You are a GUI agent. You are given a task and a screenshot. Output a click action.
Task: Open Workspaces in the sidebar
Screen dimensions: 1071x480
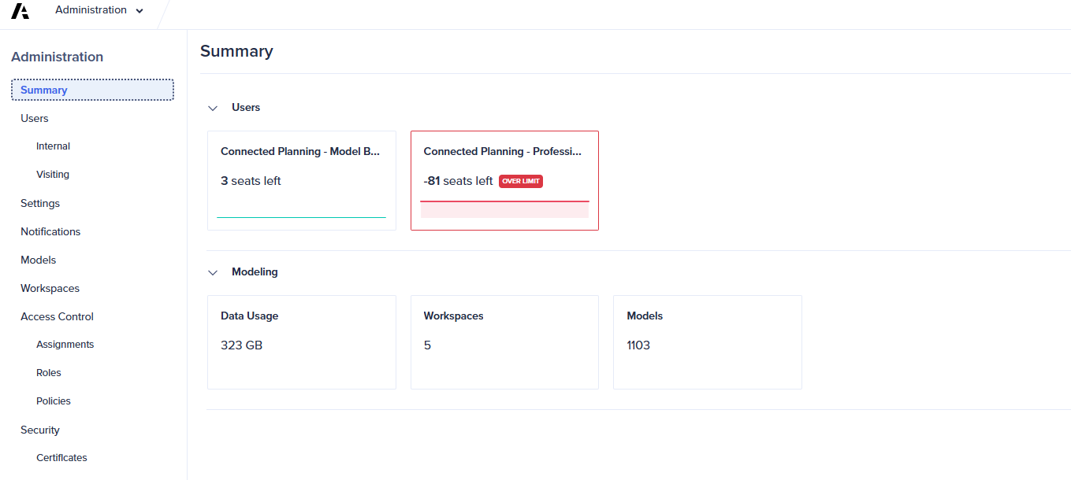point(50,288)
